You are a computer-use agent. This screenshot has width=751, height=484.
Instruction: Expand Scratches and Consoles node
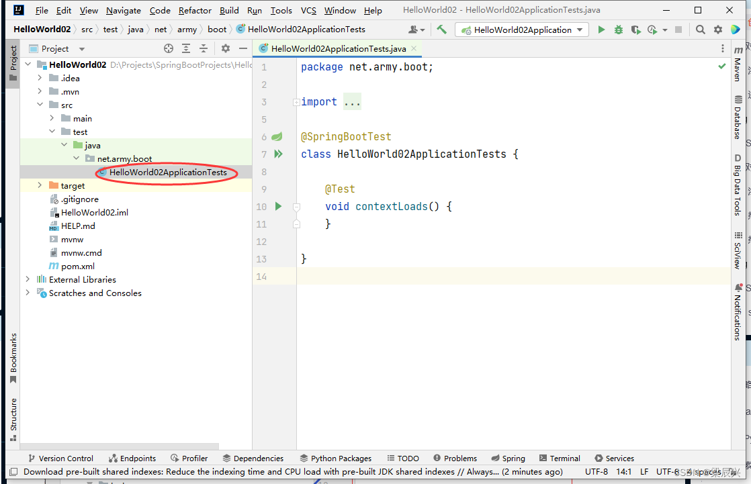(28, 293)
